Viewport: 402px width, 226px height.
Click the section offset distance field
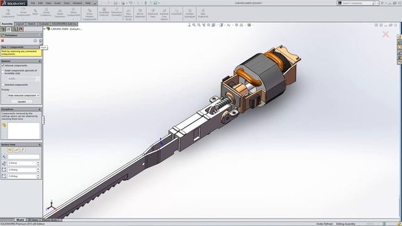(x=22, y=163)
